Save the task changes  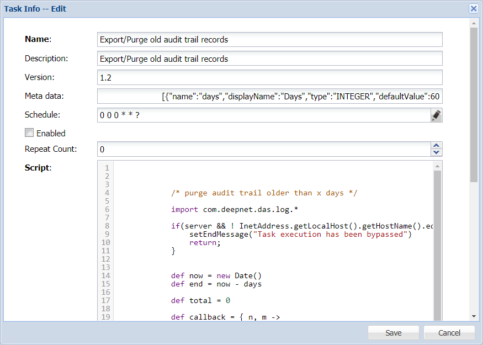point(394,333)
